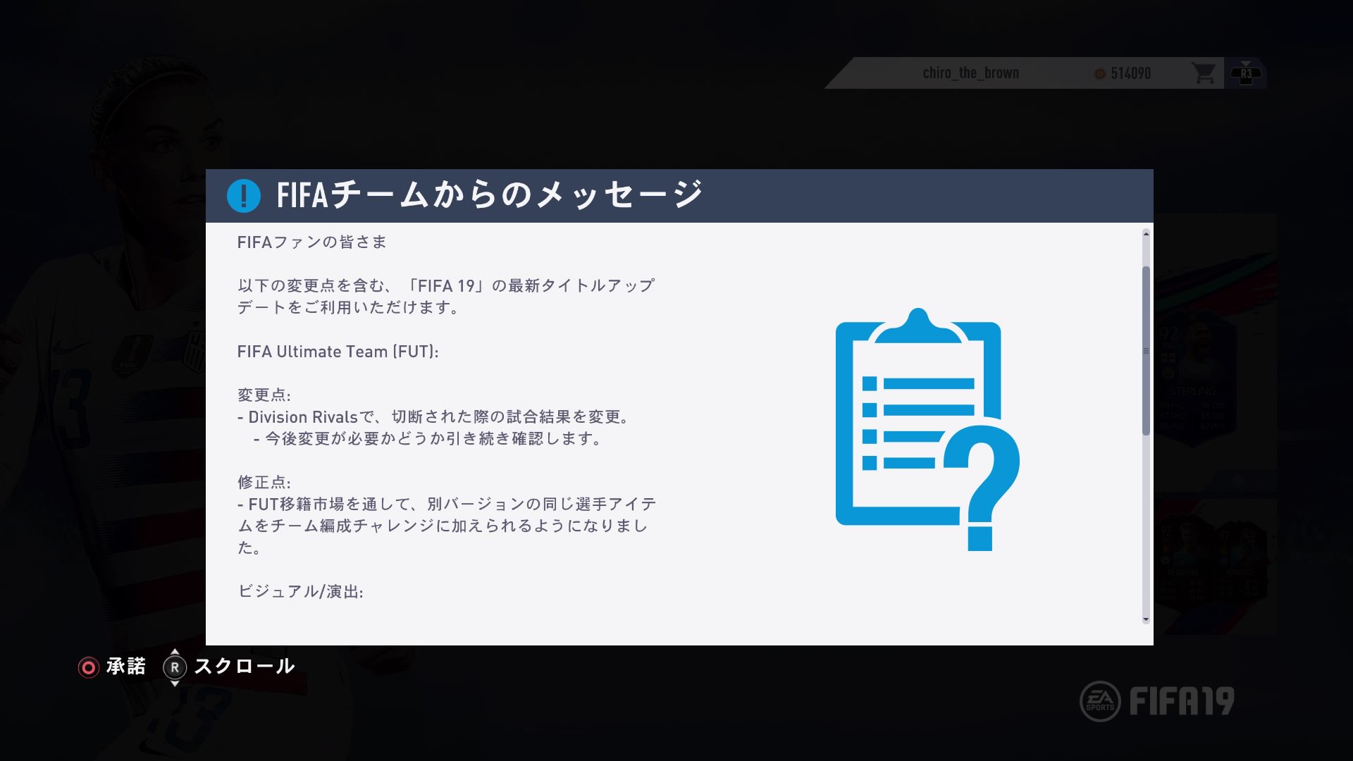
Task: Click the 今後変更が必要かどうか sub-line
Action: pos(427,439)
